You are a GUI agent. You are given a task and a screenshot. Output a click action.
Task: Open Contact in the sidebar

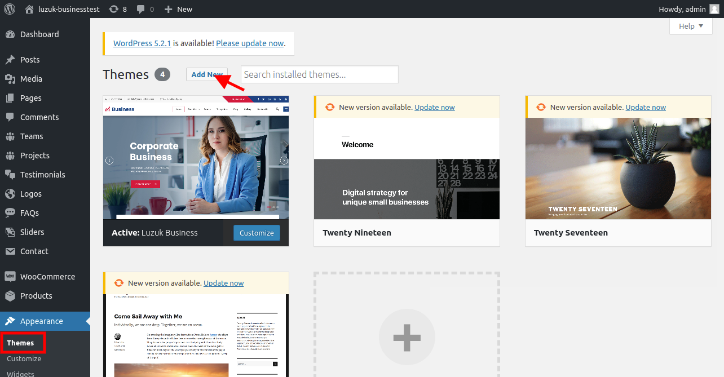(x=34, y=251)
